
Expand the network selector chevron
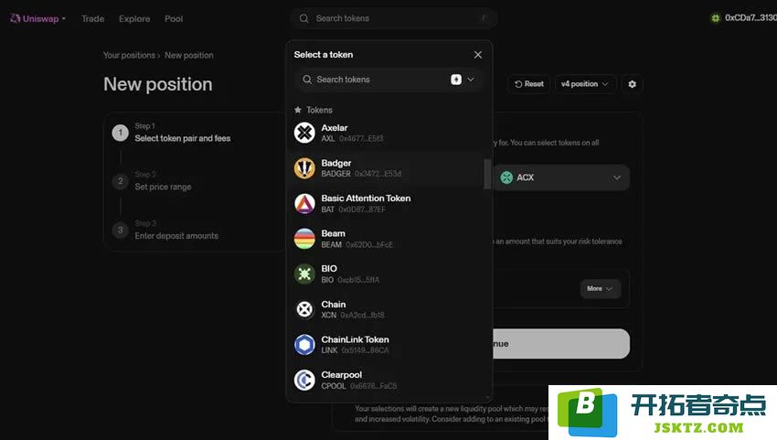(471, 80)
